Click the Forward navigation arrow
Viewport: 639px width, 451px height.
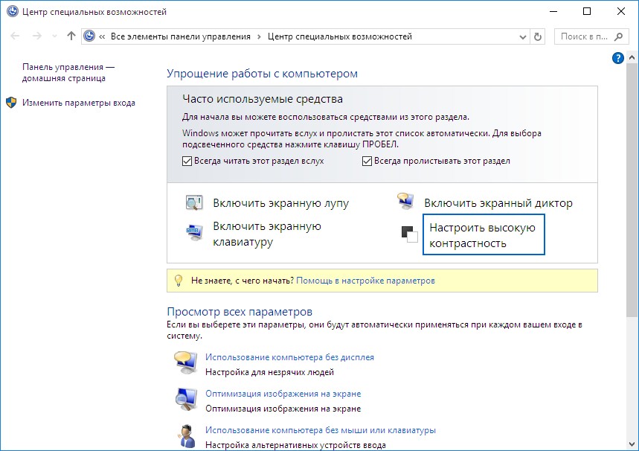[36, 36]
